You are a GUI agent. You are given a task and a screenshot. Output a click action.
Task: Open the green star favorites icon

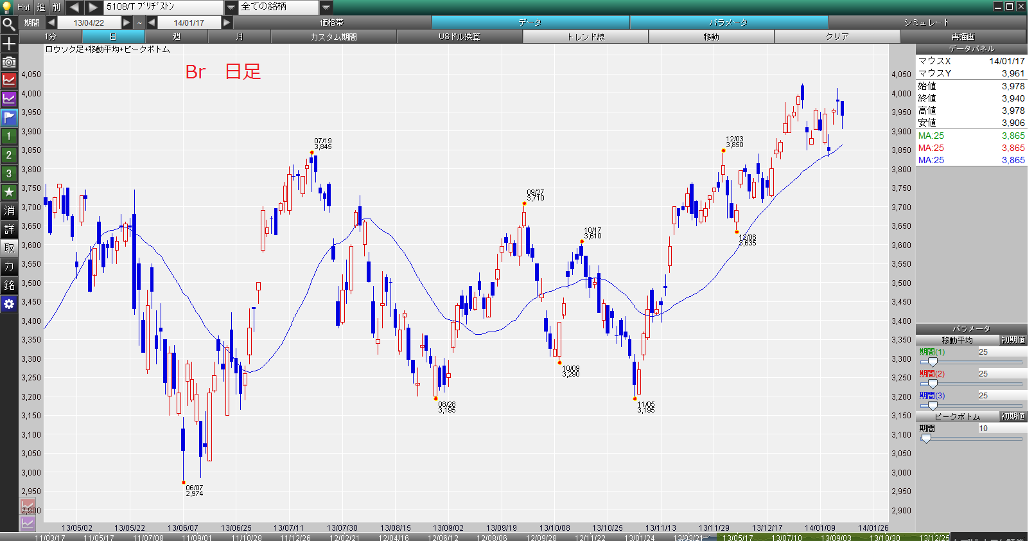point(9,192)
